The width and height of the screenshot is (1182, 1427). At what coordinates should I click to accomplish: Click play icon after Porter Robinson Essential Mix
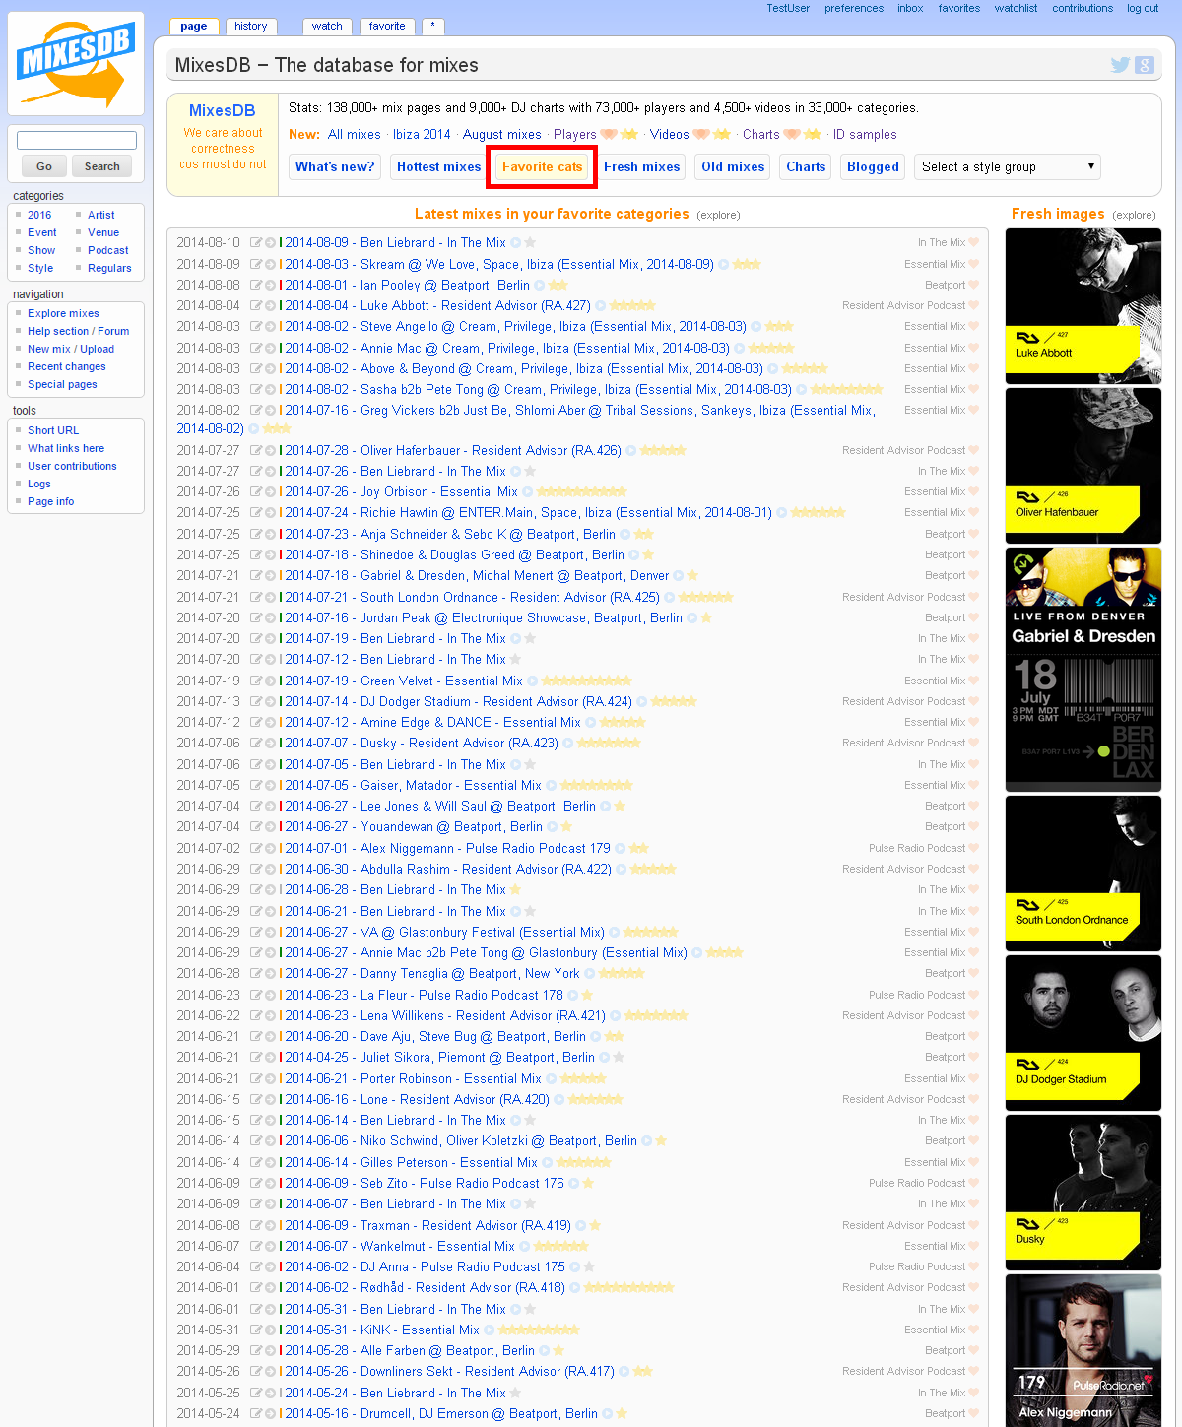pyautogui.click(x=552, y=1079)
